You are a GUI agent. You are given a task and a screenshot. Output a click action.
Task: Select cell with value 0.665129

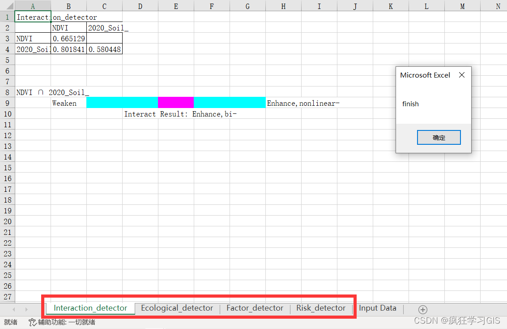68,39
